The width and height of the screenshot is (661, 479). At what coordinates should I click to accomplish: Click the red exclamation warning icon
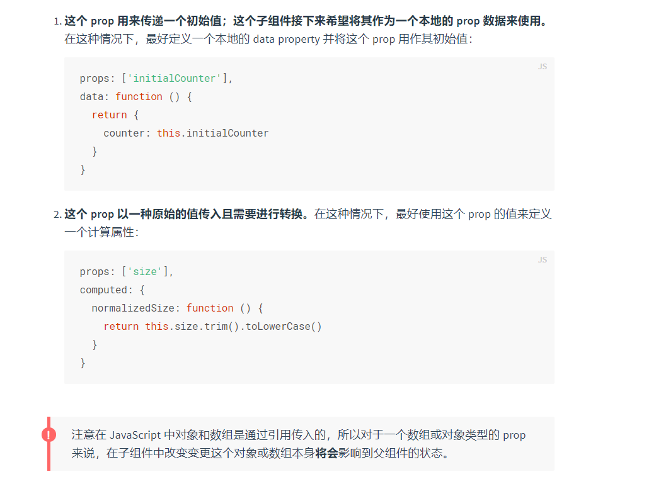pos(49,435)
